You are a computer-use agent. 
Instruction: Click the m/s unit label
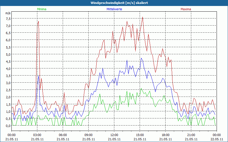[x=8, y=13]
